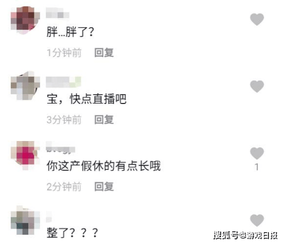Open avatar of "宝,快点直播吧" commenter
This screenshot has height=244, width=285.
coord(25,85)
